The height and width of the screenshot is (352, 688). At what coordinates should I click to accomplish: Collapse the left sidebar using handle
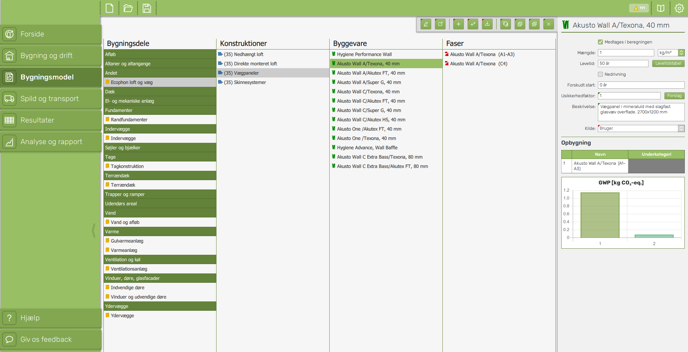(94, 230)
